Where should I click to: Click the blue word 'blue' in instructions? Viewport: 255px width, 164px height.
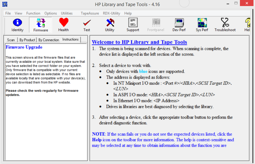[x=143, y=71]
